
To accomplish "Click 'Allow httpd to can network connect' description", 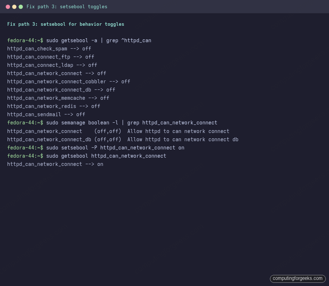I will coord(178,131).
